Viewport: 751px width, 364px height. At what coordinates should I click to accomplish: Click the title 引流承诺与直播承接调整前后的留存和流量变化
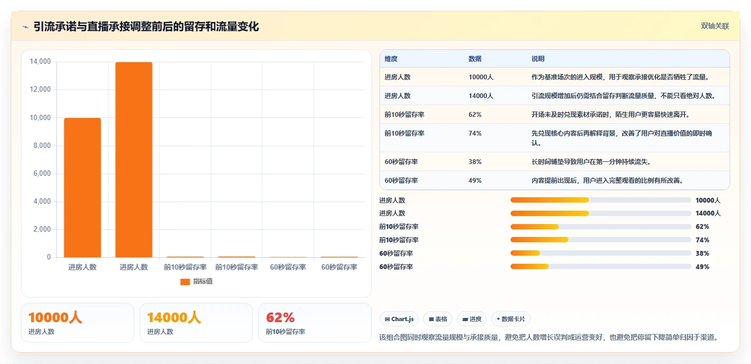[x=146, y=27]
